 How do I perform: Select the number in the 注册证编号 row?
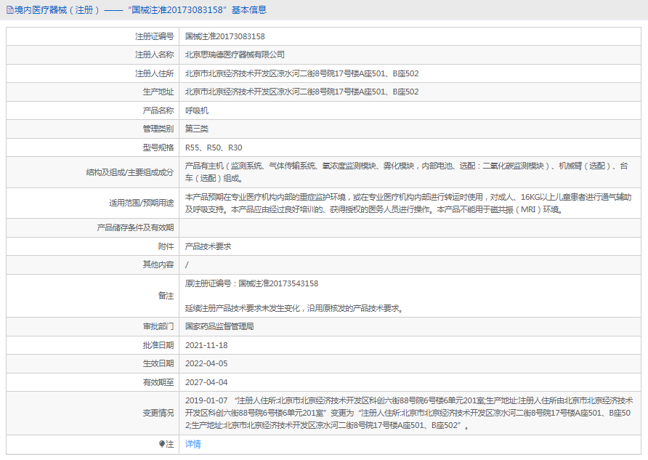click(224, 36)
